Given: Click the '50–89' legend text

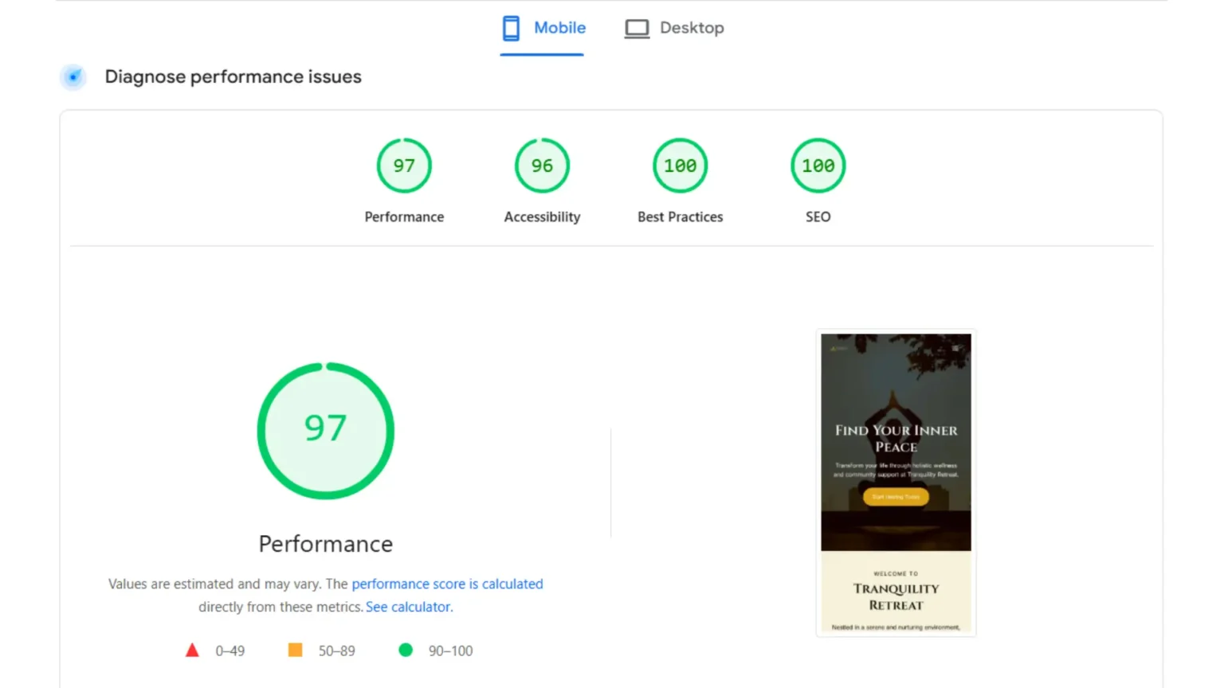Looking at the screenshot, I should coord(336,651).
